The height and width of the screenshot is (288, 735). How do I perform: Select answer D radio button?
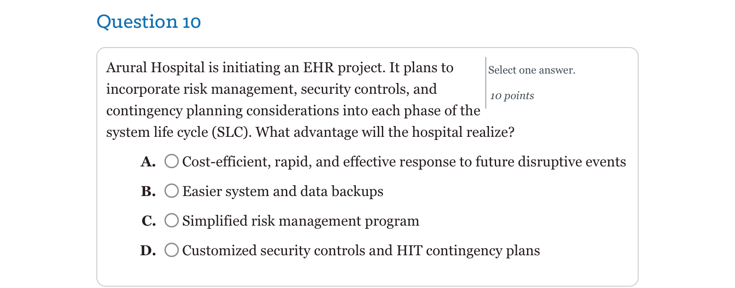point(171,250)
